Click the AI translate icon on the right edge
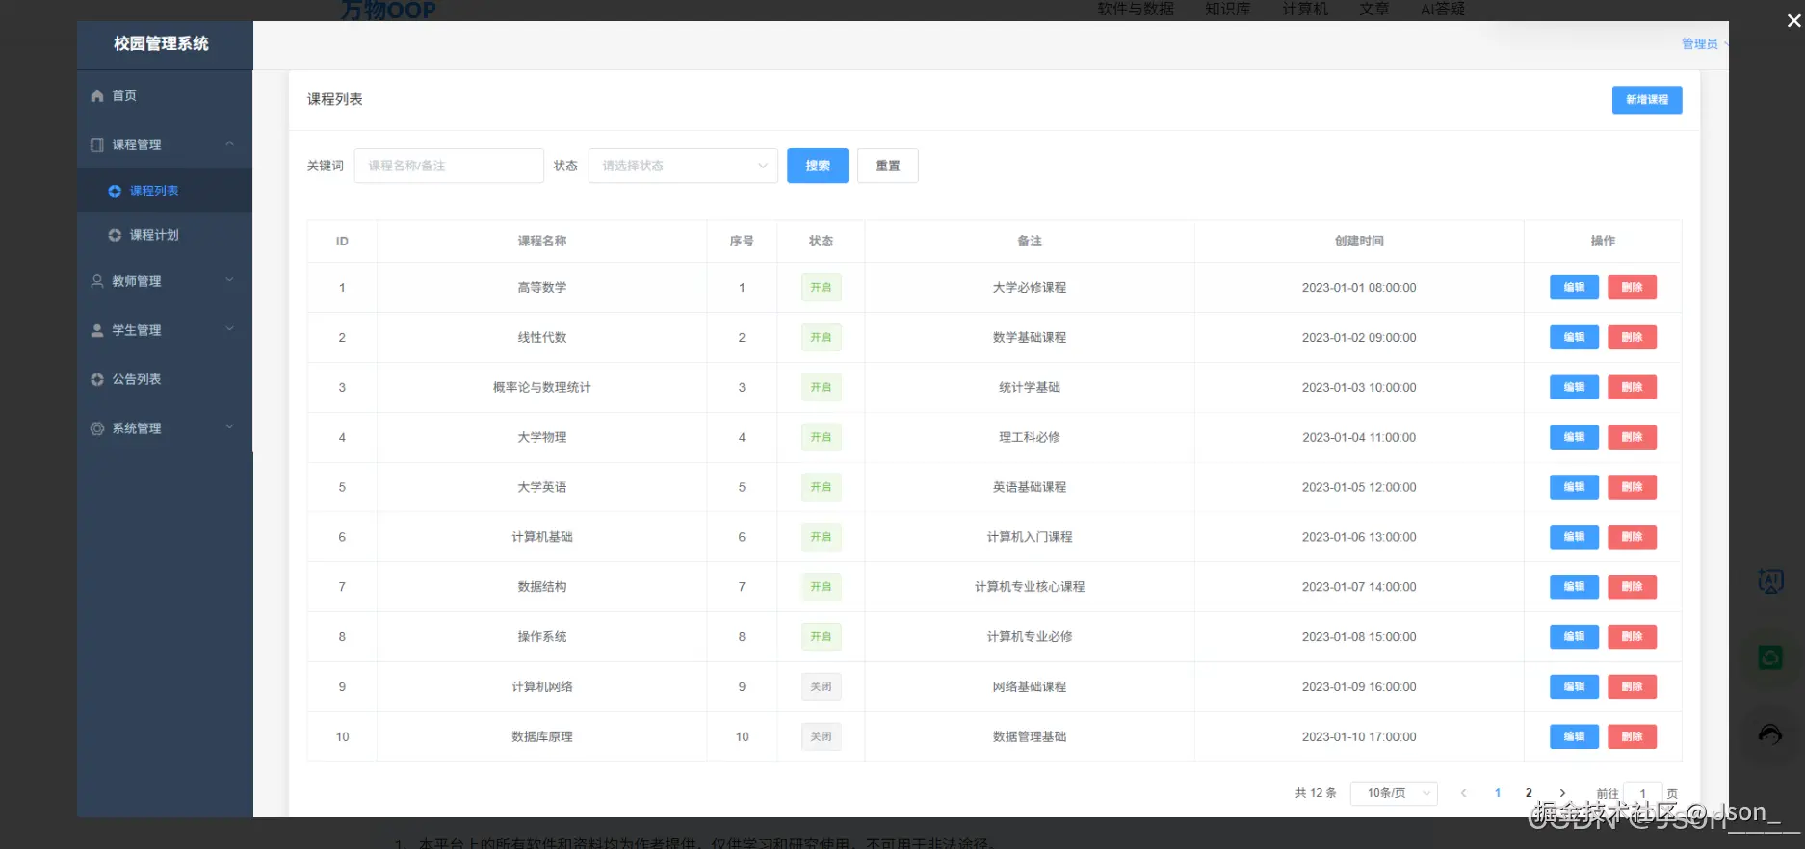The image size is (1805, 849). pyautogui.click(x=1770, y=580)
